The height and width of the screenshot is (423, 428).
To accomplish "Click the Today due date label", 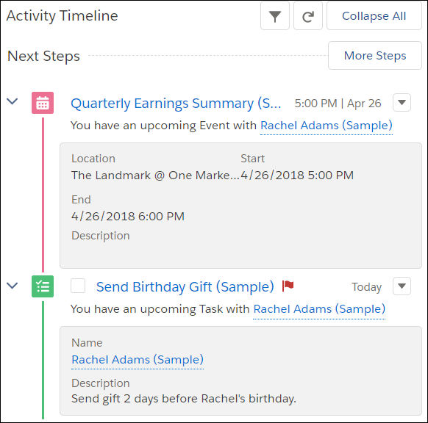I will 366,287.
